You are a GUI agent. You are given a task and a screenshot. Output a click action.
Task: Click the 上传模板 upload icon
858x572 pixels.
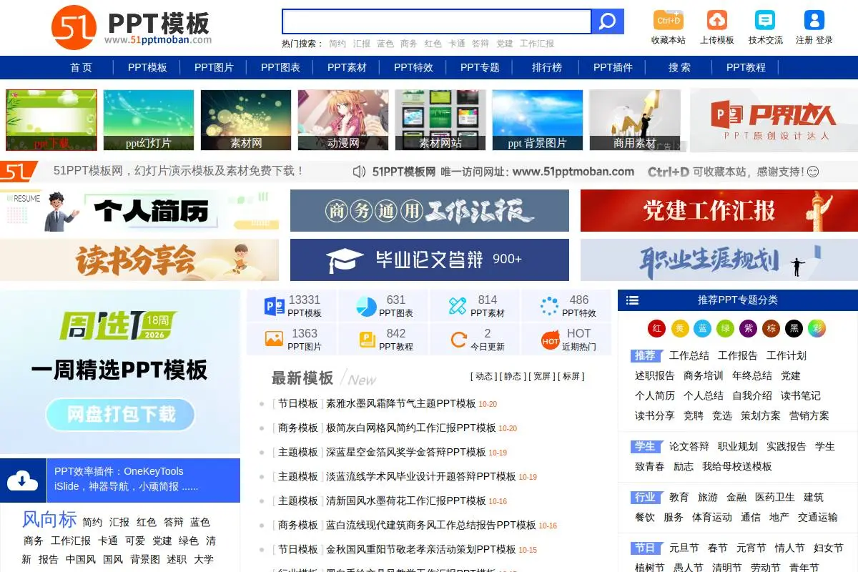[x=716, y=20]
